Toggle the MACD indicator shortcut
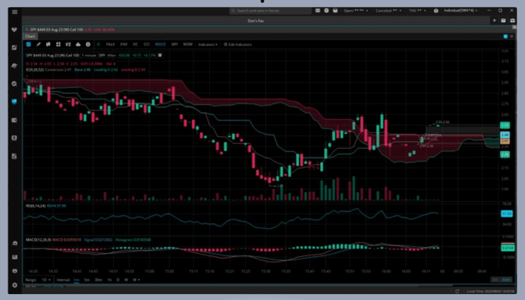This screenshot has width=525, height=300. click(x=161, y=44)
